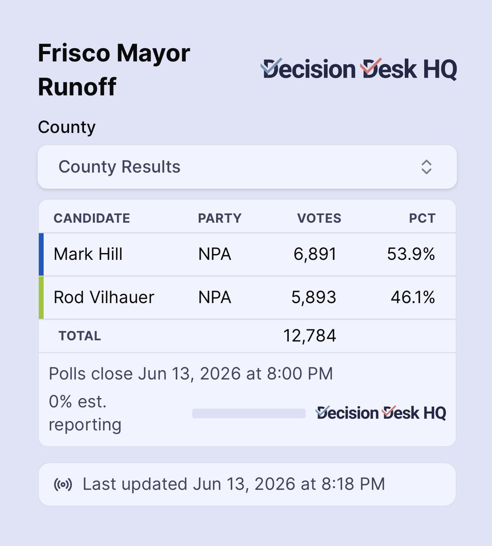492x546 pixels.
Task: Click the blue color bar beside Mark Hill
Action: [41, 254]
